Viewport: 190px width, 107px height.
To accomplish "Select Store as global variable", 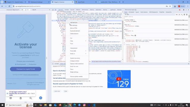I will click(77, 77).
